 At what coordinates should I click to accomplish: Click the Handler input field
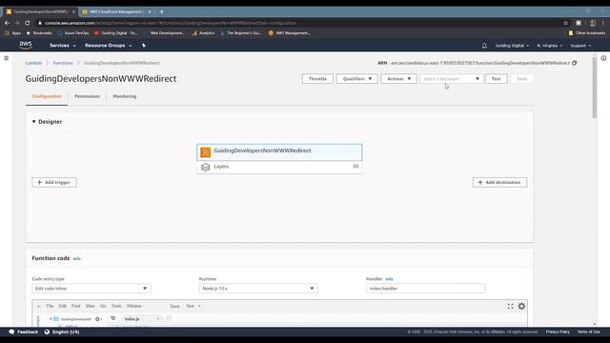[425, 288]
